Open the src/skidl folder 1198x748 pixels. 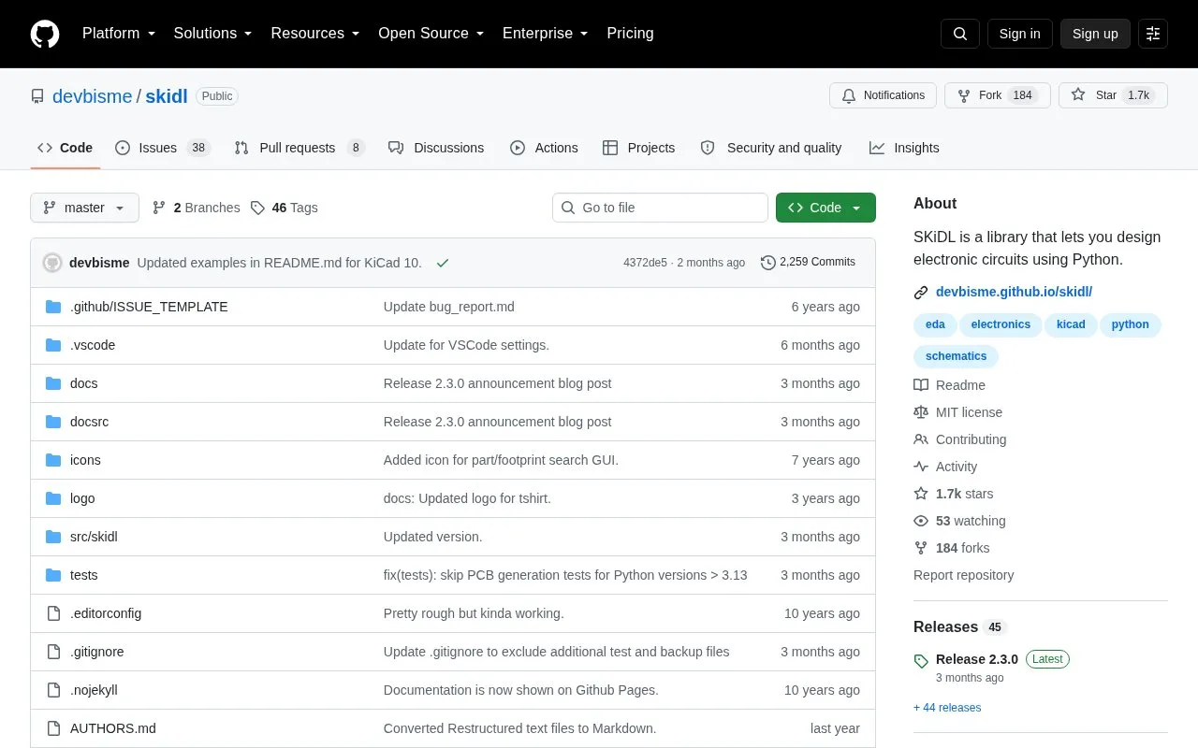tap(94, 537)
